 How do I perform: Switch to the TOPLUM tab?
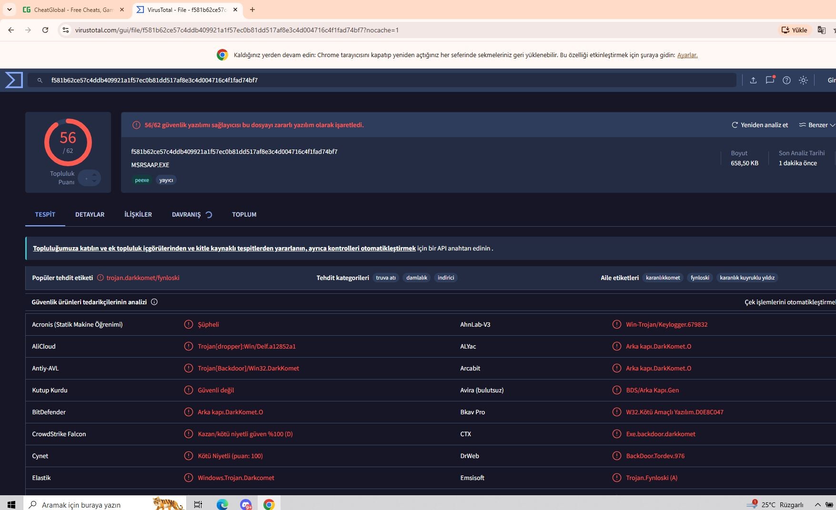244,214
